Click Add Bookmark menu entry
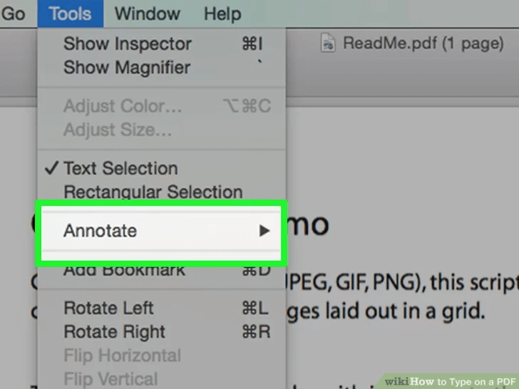The width and height of the screenshot is (519, 389). tap(162, 271)
